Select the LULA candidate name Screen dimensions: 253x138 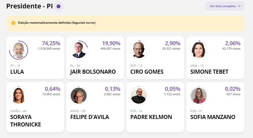click(x=17, y=72)
